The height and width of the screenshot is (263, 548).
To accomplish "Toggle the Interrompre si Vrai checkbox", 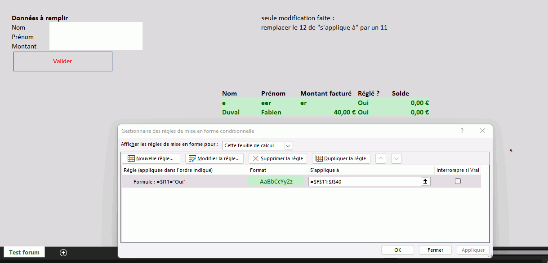I will (x=458, y=181).
